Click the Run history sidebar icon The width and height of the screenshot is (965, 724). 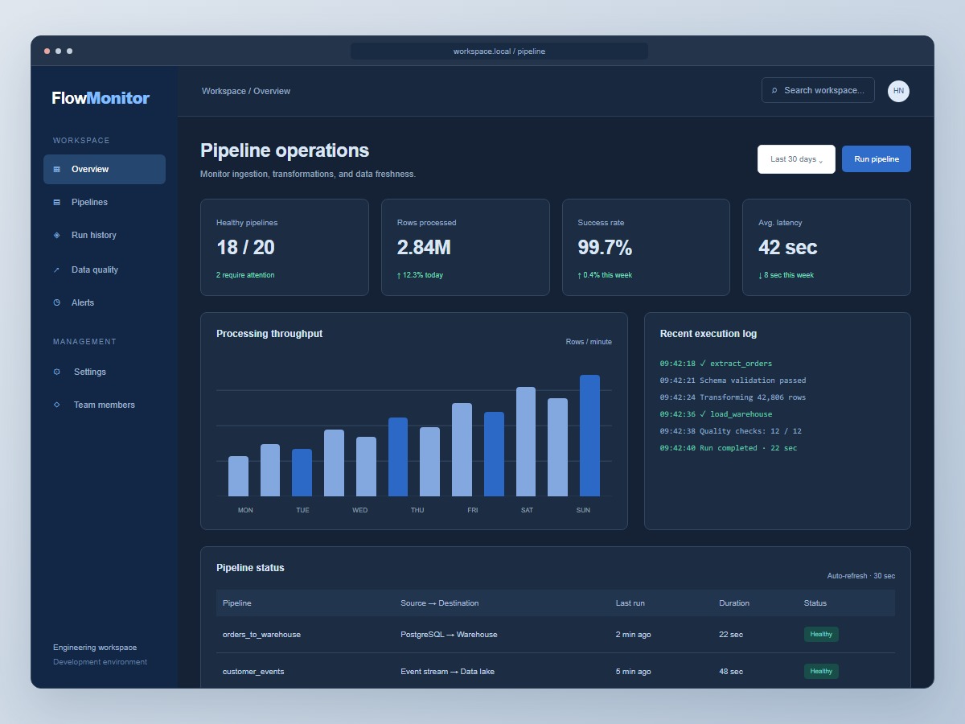coord(56,236)
